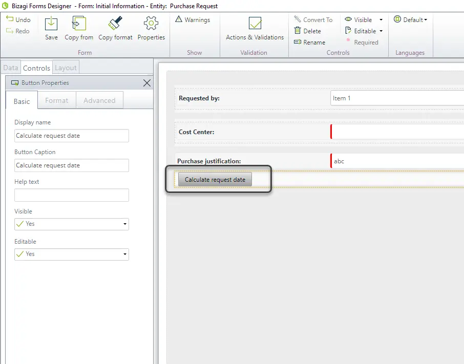Toggle the Editable option in ribbon

[x=361, y=31]
